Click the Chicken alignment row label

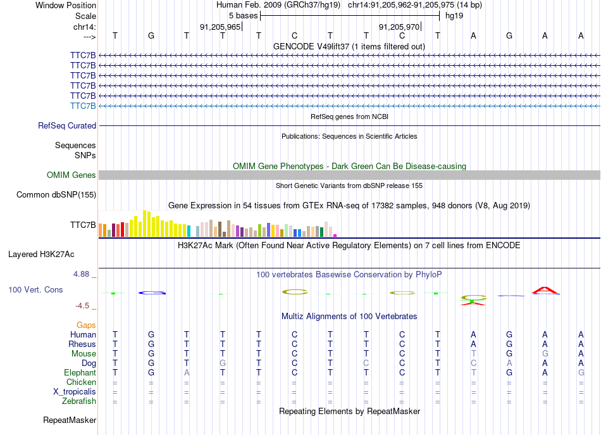[81, 382]
